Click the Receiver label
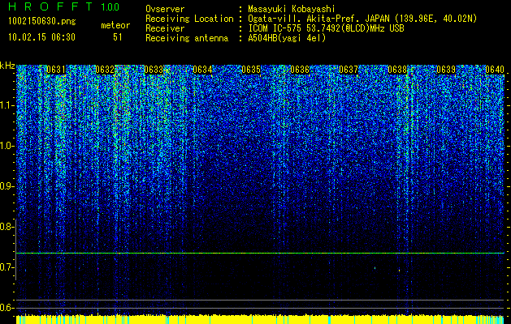 [165, 28]
